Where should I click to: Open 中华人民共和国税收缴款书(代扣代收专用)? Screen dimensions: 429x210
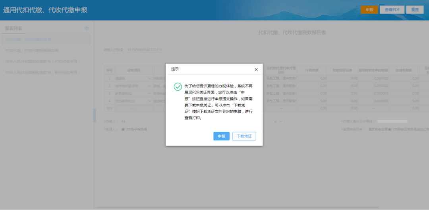tap(46, 62)
